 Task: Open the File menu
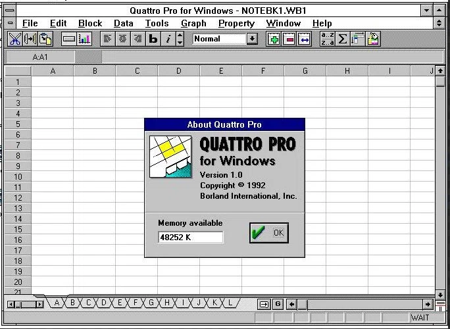[x=30, y=23]
